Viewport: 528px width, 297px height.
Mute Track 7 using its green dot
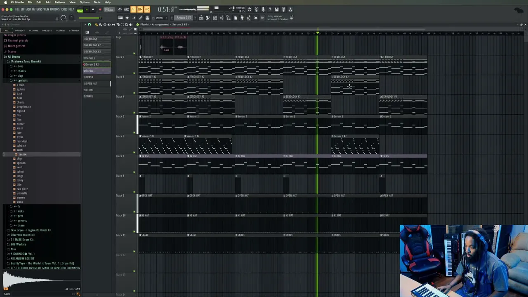click(134, 172)
